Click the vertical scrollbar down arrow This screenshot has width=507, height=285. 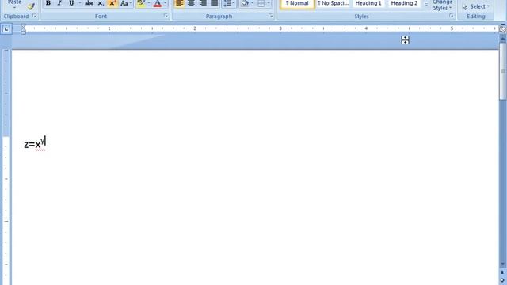point(502,264)
